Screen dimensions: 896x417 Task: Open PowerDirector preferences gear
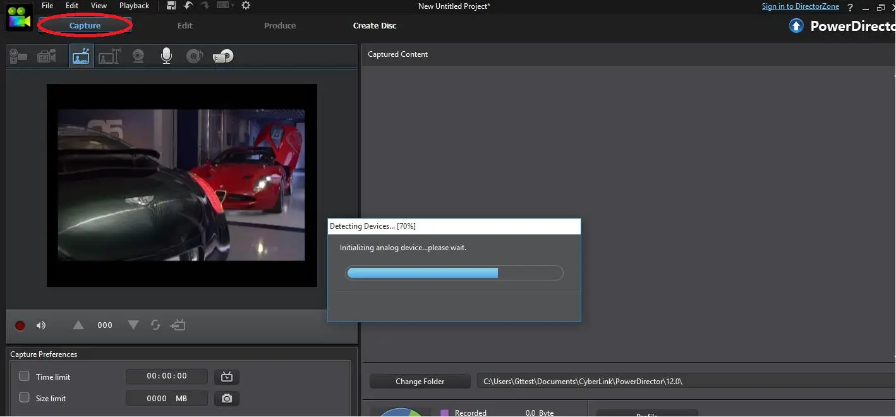[246, 6]
